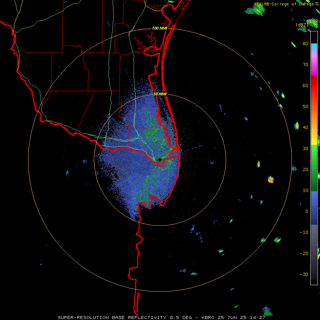Click the 40 value on the dBZ scale
This screenshot has width=320, height=320.
[x=305, y=127]
